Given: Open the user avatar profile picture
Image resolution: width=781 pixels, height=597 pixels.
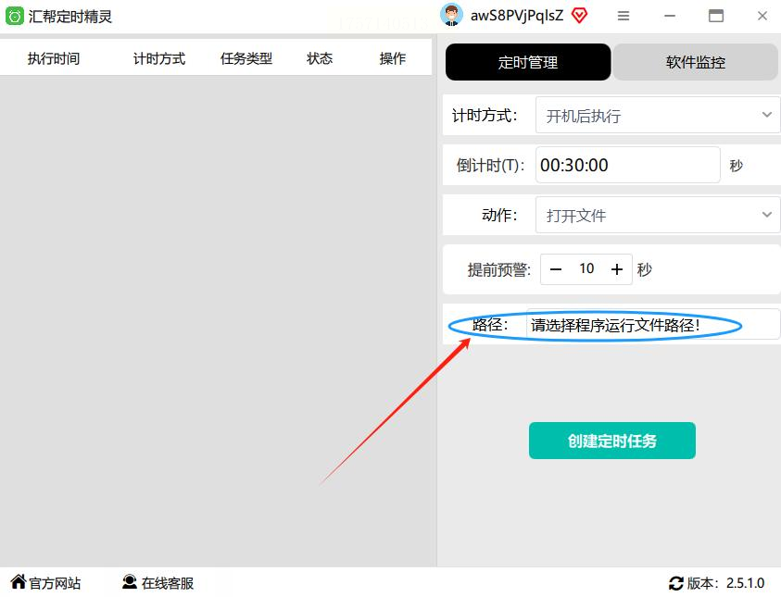Looking at the screenshot, I should click(451, 15).
